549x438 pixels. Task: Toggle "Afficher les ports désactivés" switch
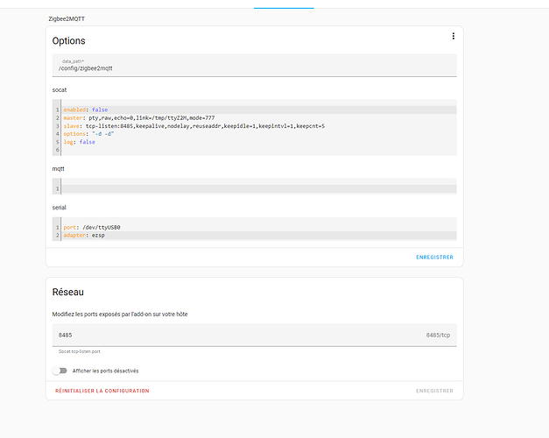[60, 371]
